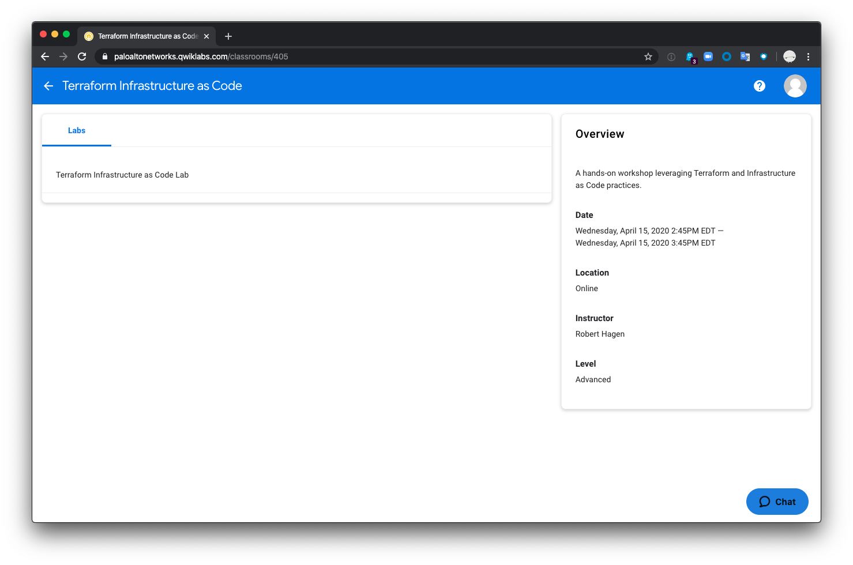Click the end time 3:45PM EDT line
This screenshot has width=853, height=565.
pos(645,243)
